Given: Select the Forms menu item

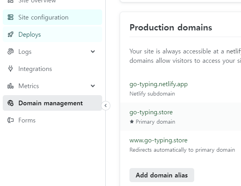Looking at the screenshot, I should click(27, 120).
